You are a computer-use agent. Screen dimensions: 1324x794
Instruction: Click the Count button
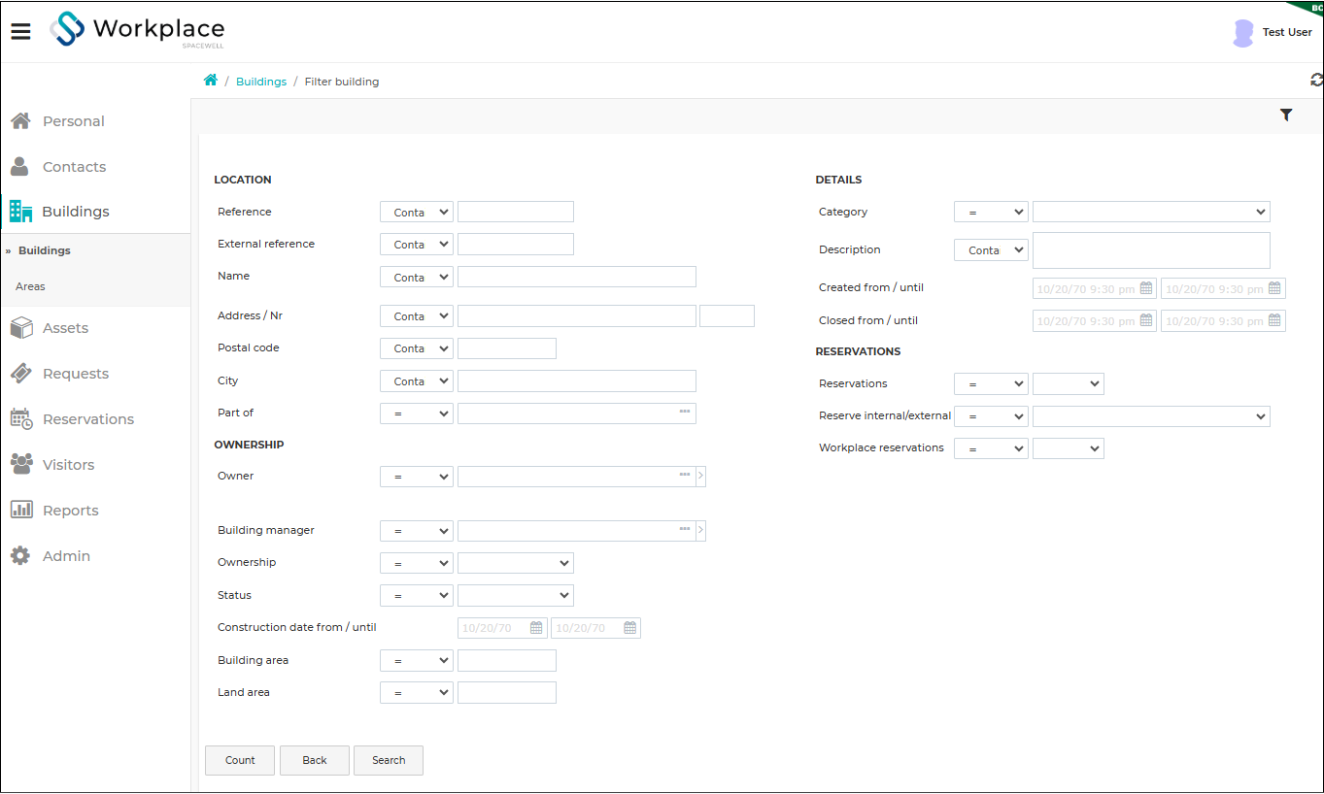click(240, 760)
